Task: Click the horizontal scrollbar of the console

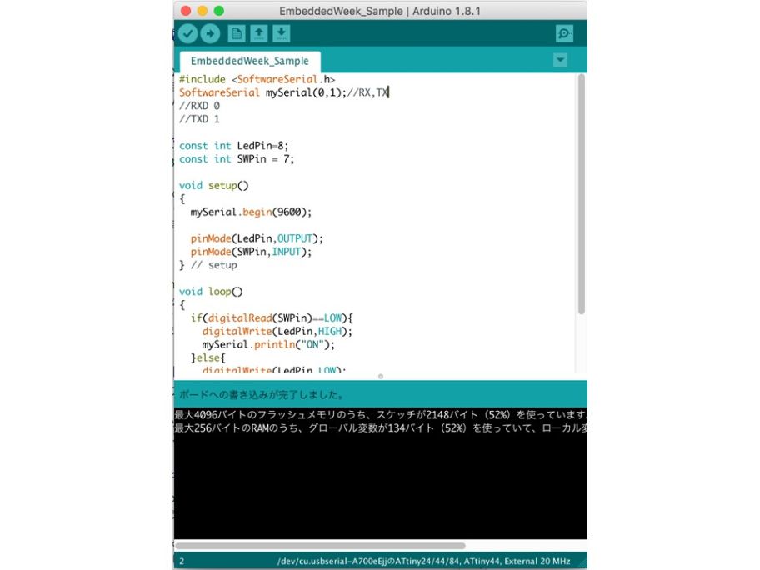Action: pyautogui.click(x=320, y=546)
